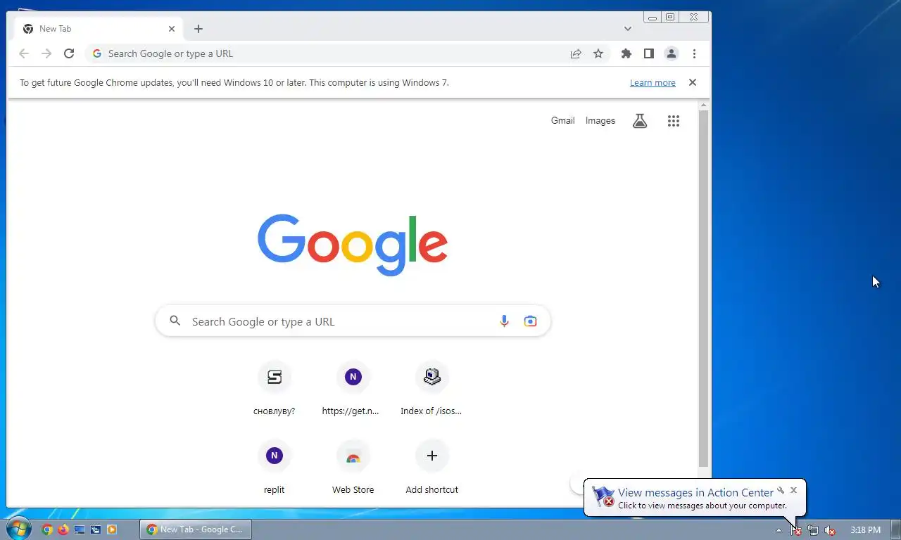901x540 pixels.
Task: Click the magnifier icon in the Google search box
Action: click(x=175, y=321)
